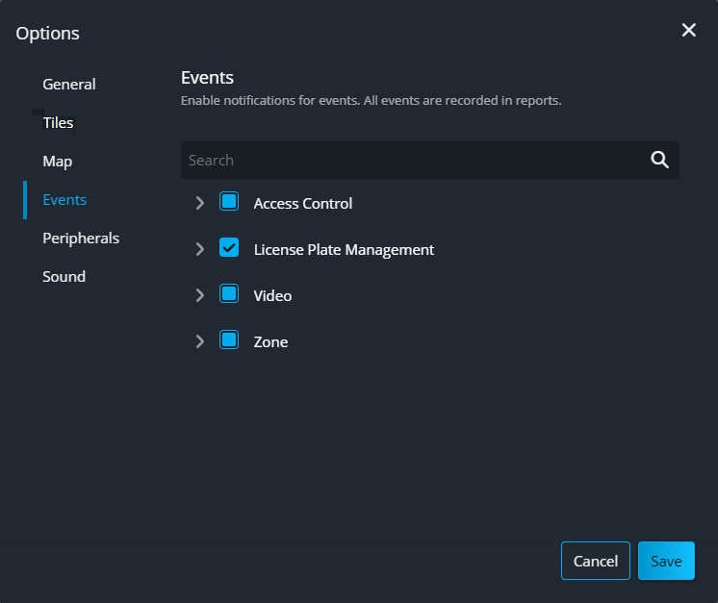Save the event notification options

666,561
